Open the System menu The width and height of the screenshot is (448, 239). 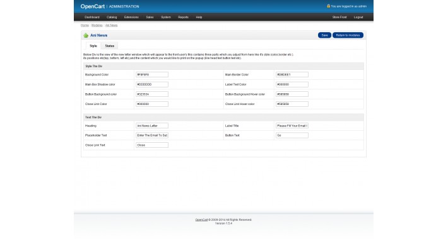[x=166, y=17]
